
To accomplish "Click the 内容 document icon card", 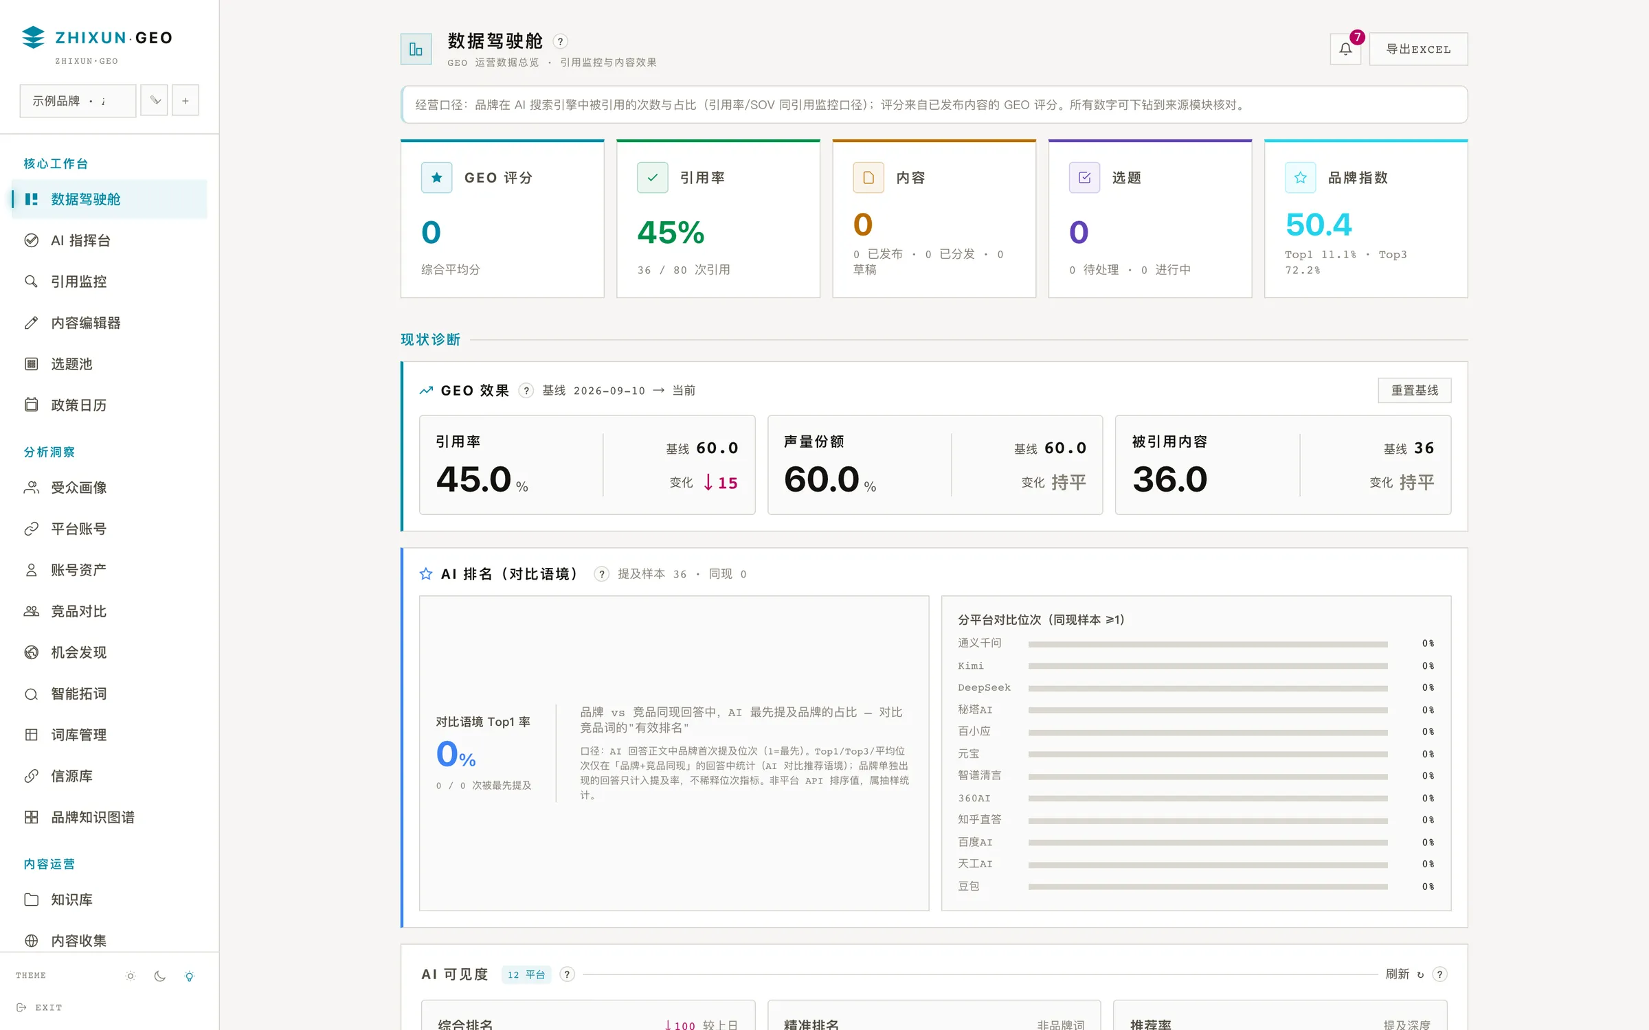I will pyautogui.click(x=868, y=178).
